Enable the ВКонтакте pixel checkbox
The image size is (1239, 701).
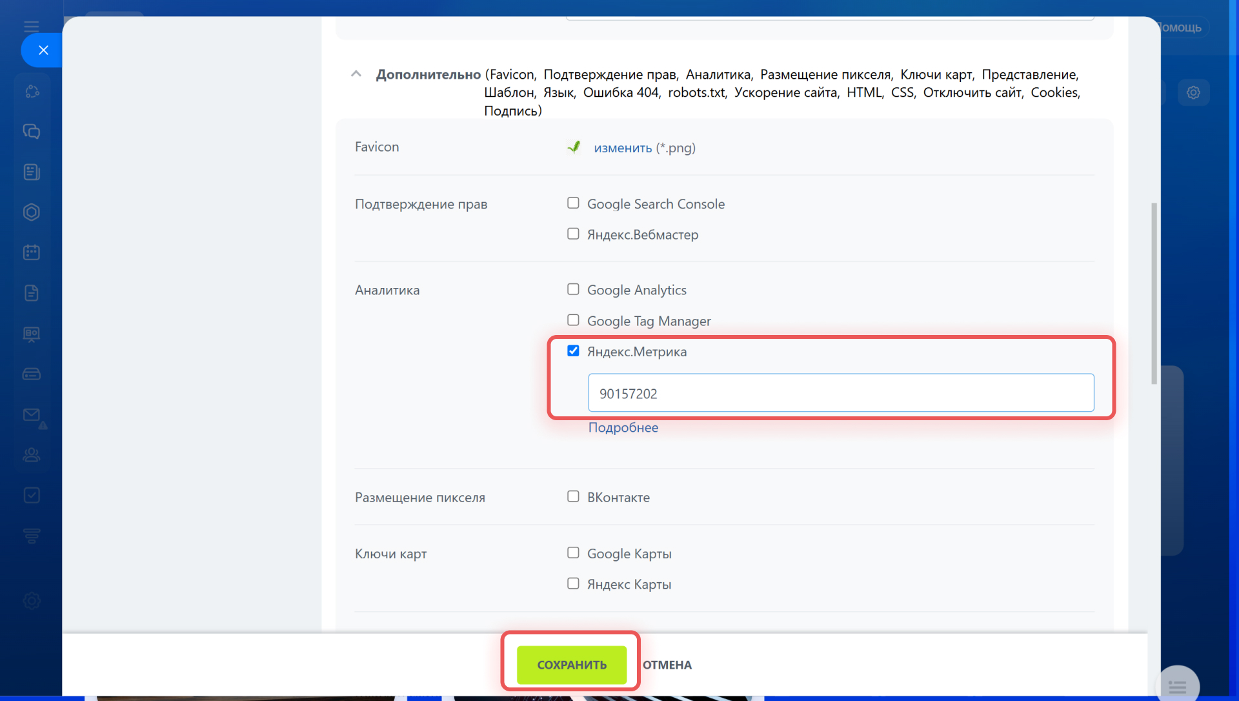tap(573, 496)
